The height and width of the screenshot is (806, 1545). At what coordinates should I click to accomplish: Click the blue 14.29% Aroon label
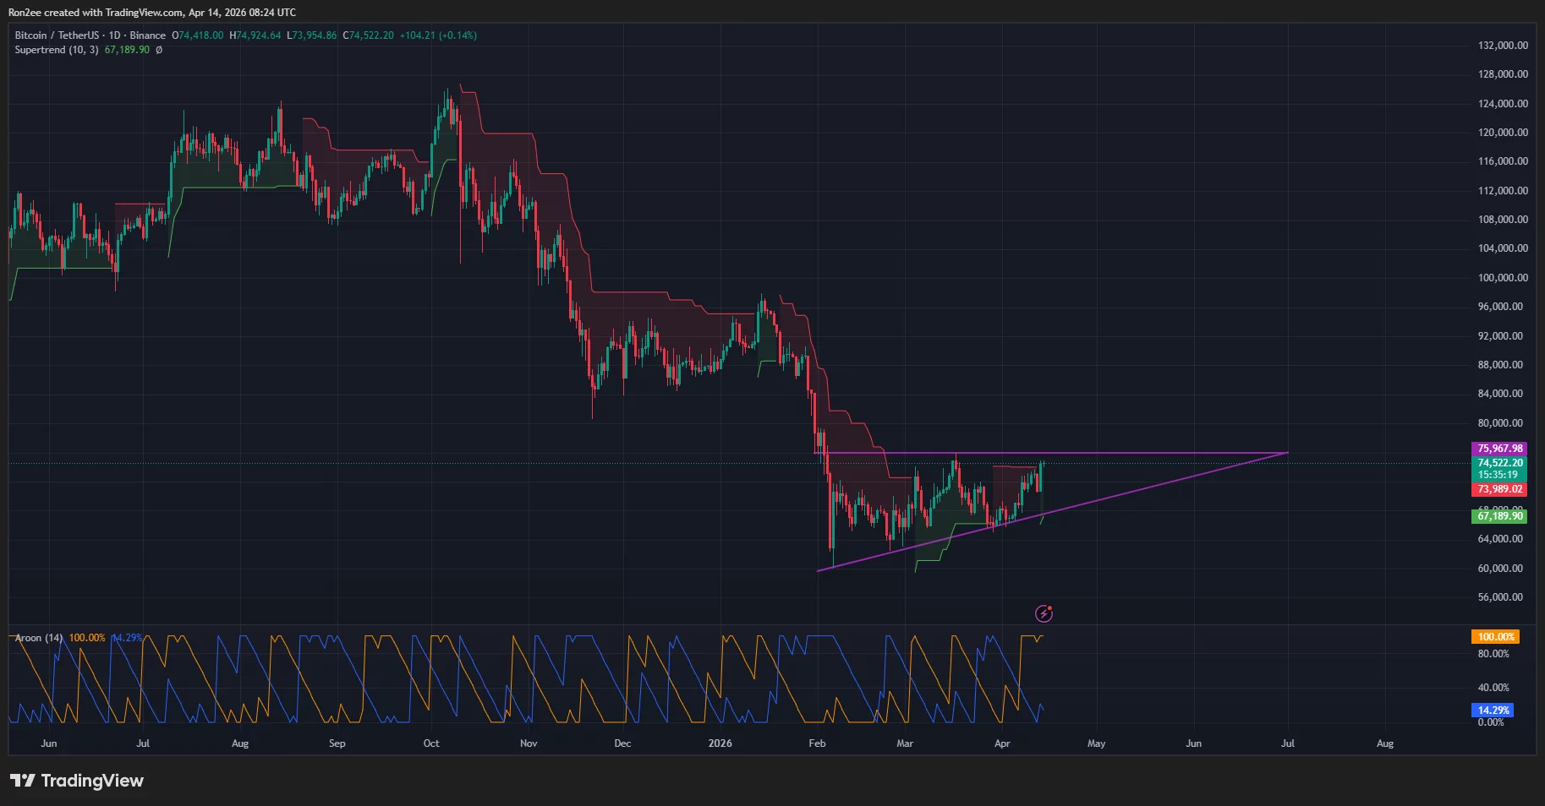[1493, 710]
